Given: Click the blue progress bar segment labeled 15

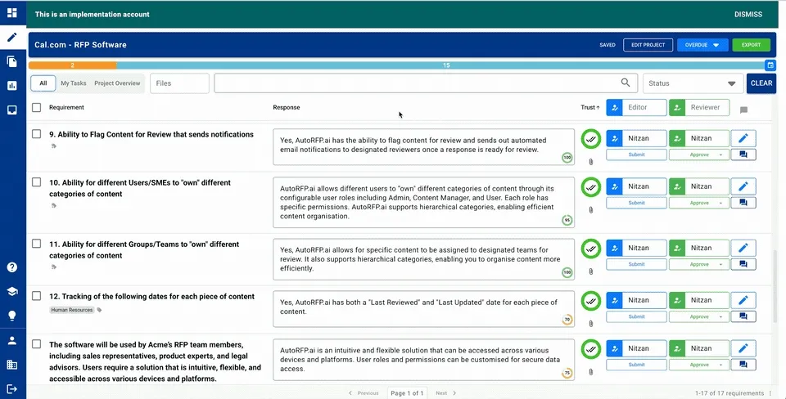Looking at the screenshot, I should click(x=440, y=65).
